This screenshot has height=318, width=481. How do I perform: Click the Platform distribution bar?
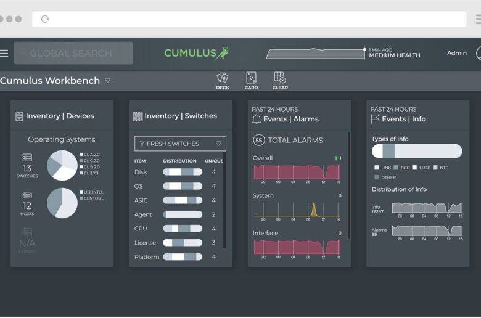183,256
